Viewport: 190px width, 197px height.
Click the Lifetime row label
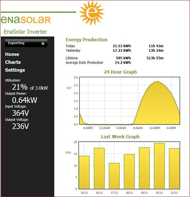pos(72,58)
